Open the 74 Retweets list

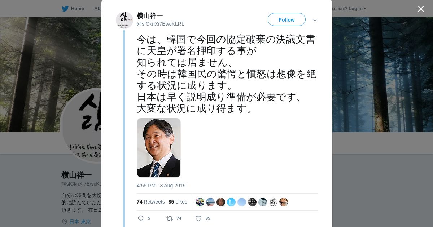[x=150, y=202]
